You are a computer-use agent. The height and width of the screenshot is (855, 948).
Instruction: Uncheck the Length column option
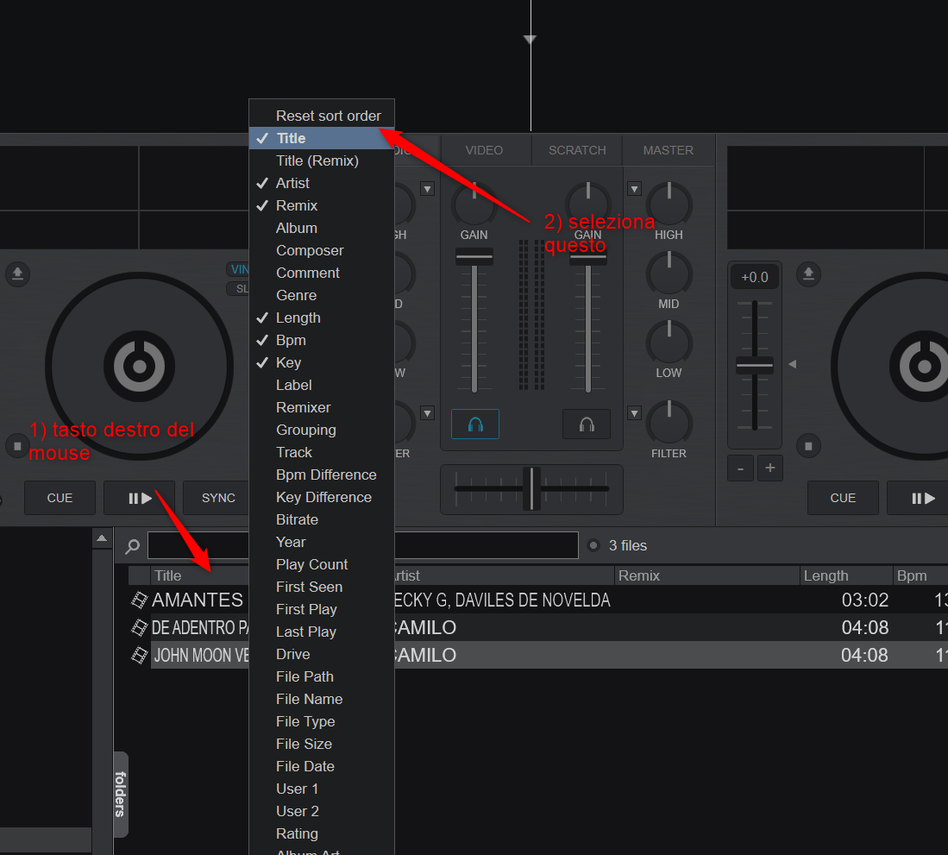pyautogui.click(x=322, y=317)
